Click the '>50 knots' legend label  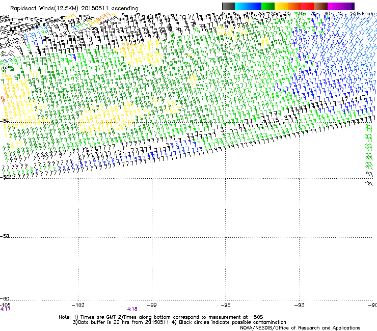362,14
